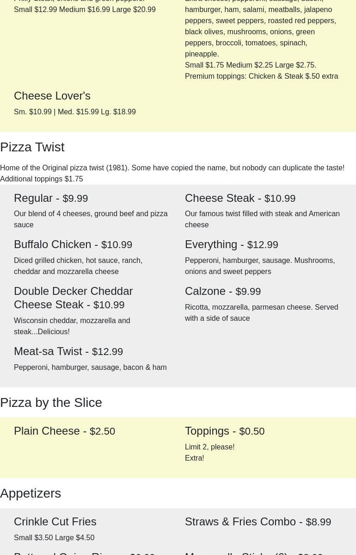Click the Appetizers section heading
This screenshot has height=555, width=356.
[31, 493]
